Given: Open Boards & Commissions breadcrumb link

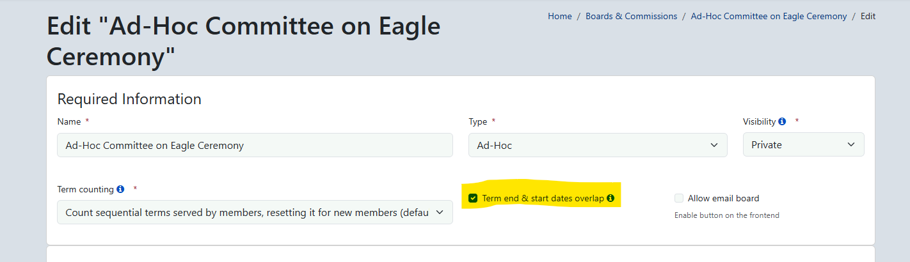Looking at the screenshot, I should point(631,16).
